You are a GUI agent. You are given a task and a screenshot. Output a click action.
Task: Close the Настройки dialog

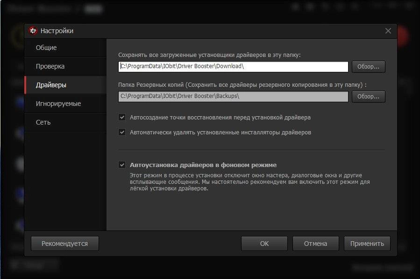(388, 31)
